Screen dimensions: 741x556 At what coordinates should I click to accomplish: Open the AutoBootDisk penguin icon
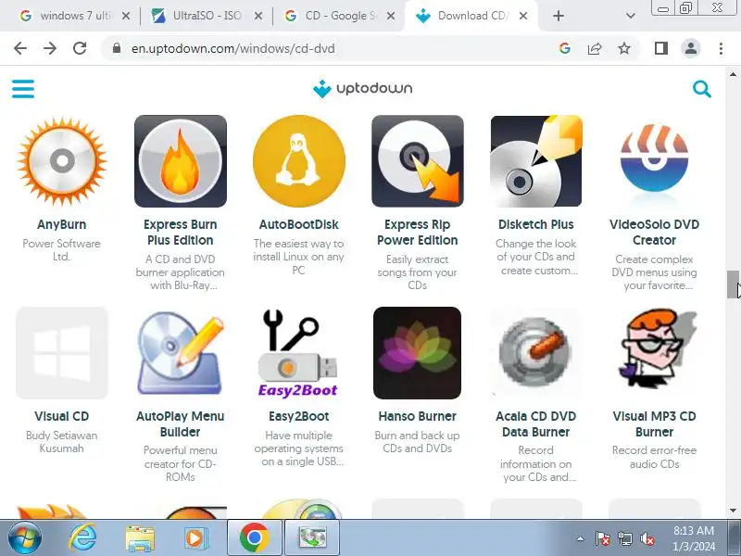298,160
